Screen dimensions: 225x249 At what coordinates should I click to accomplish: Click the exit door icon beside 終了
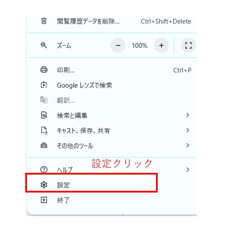point(44,200)
